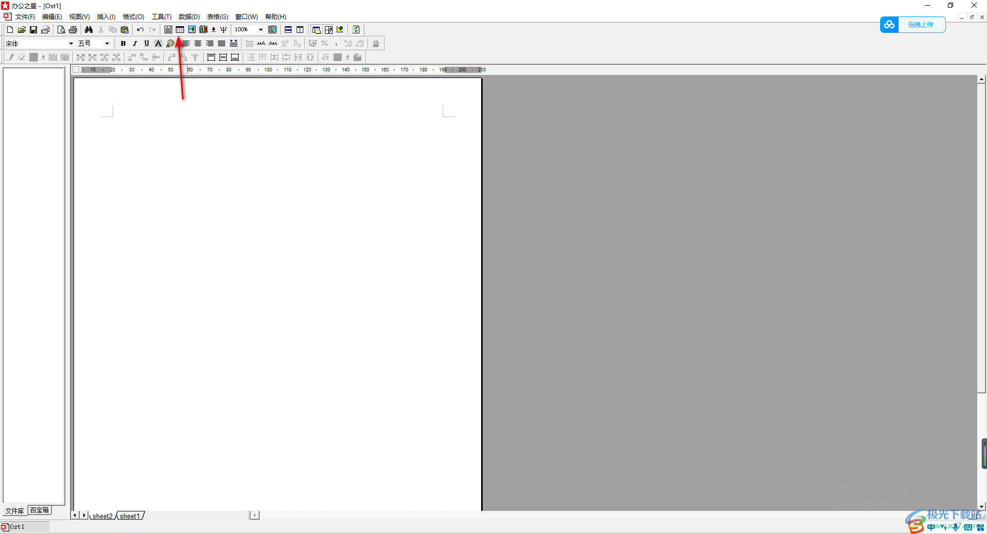Expand the arrow next to the gray fill color box
This screenshot has width=987, height=534.
[x=348, y=58]
